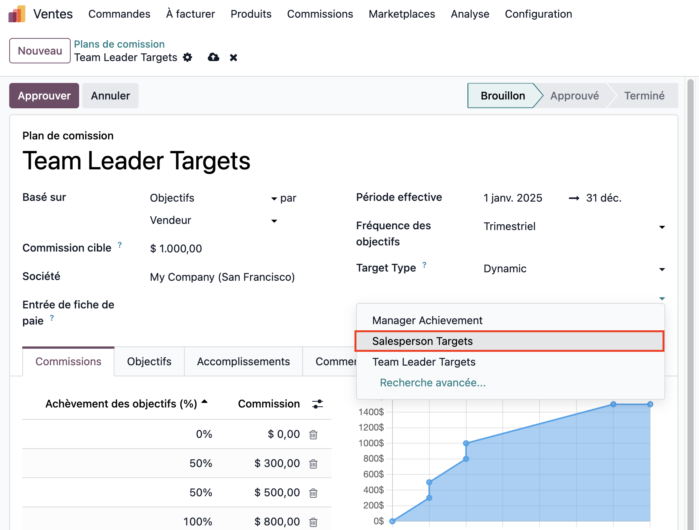This screenshot has width=699, height=530.
Task: Set status to Approuvé
Action: [575, 96]
